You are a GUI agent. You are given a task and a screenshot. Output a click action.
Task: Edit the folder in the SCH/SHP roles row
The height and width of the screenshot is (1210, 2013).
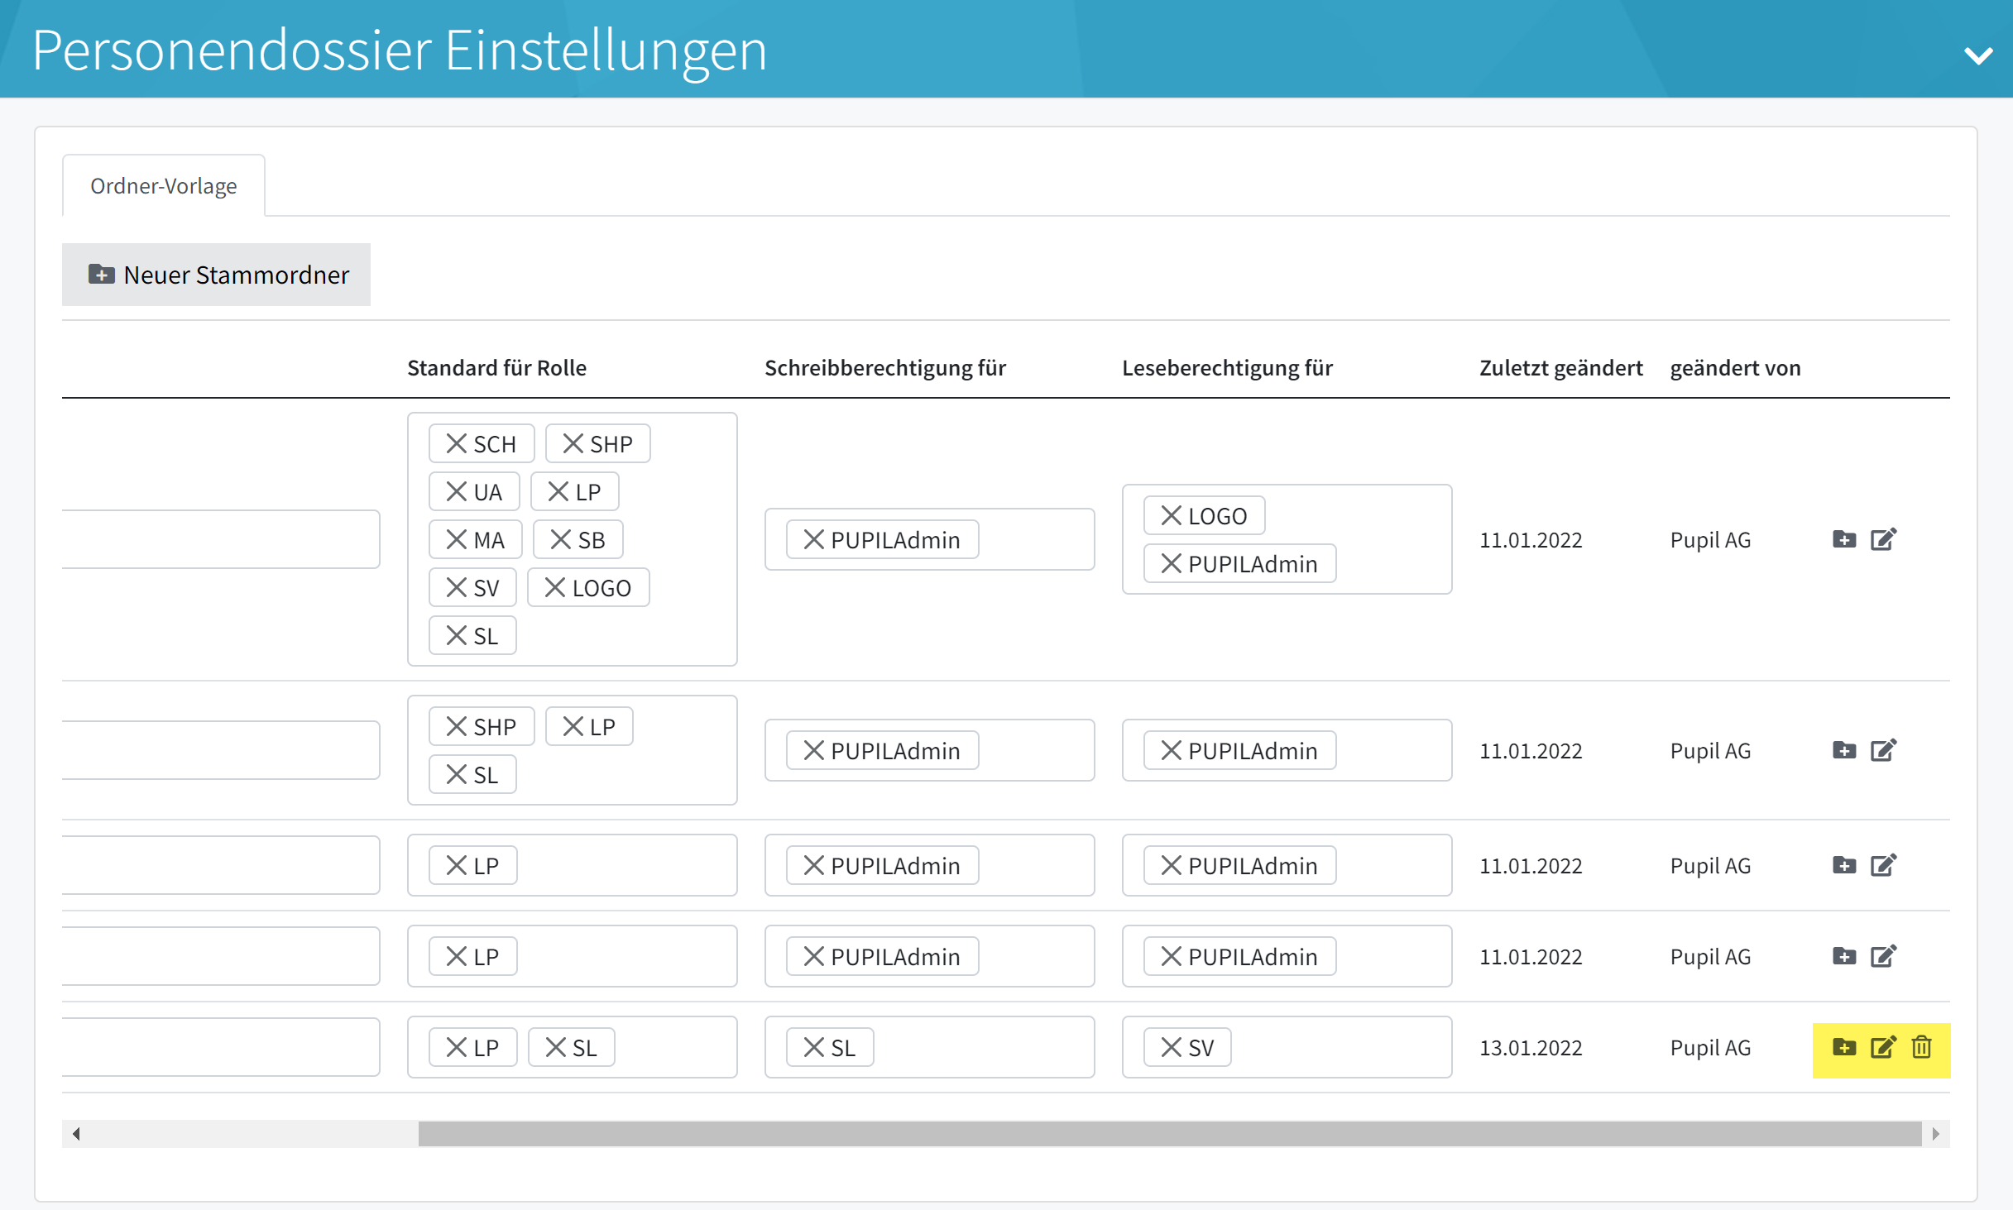1883,539
